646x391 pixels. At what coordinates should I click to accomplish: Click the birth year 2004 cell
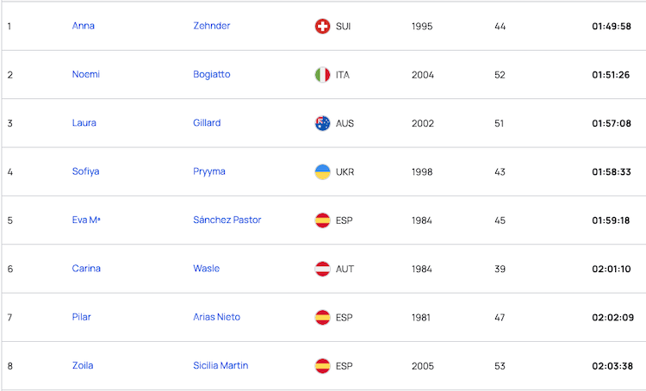coord(423,75)
